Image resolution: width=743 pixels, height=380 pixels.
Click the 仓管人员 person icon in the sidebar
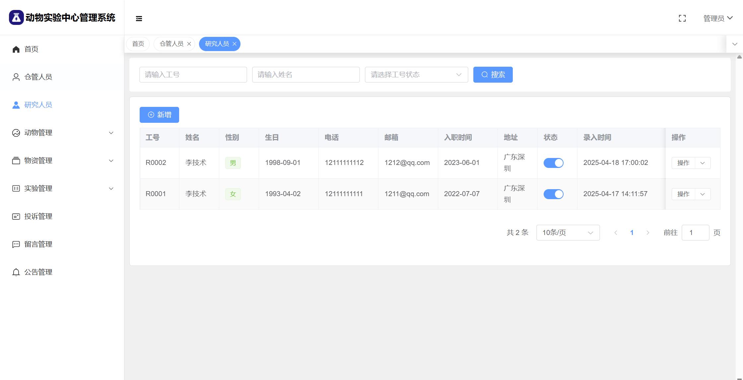(16, 77)
